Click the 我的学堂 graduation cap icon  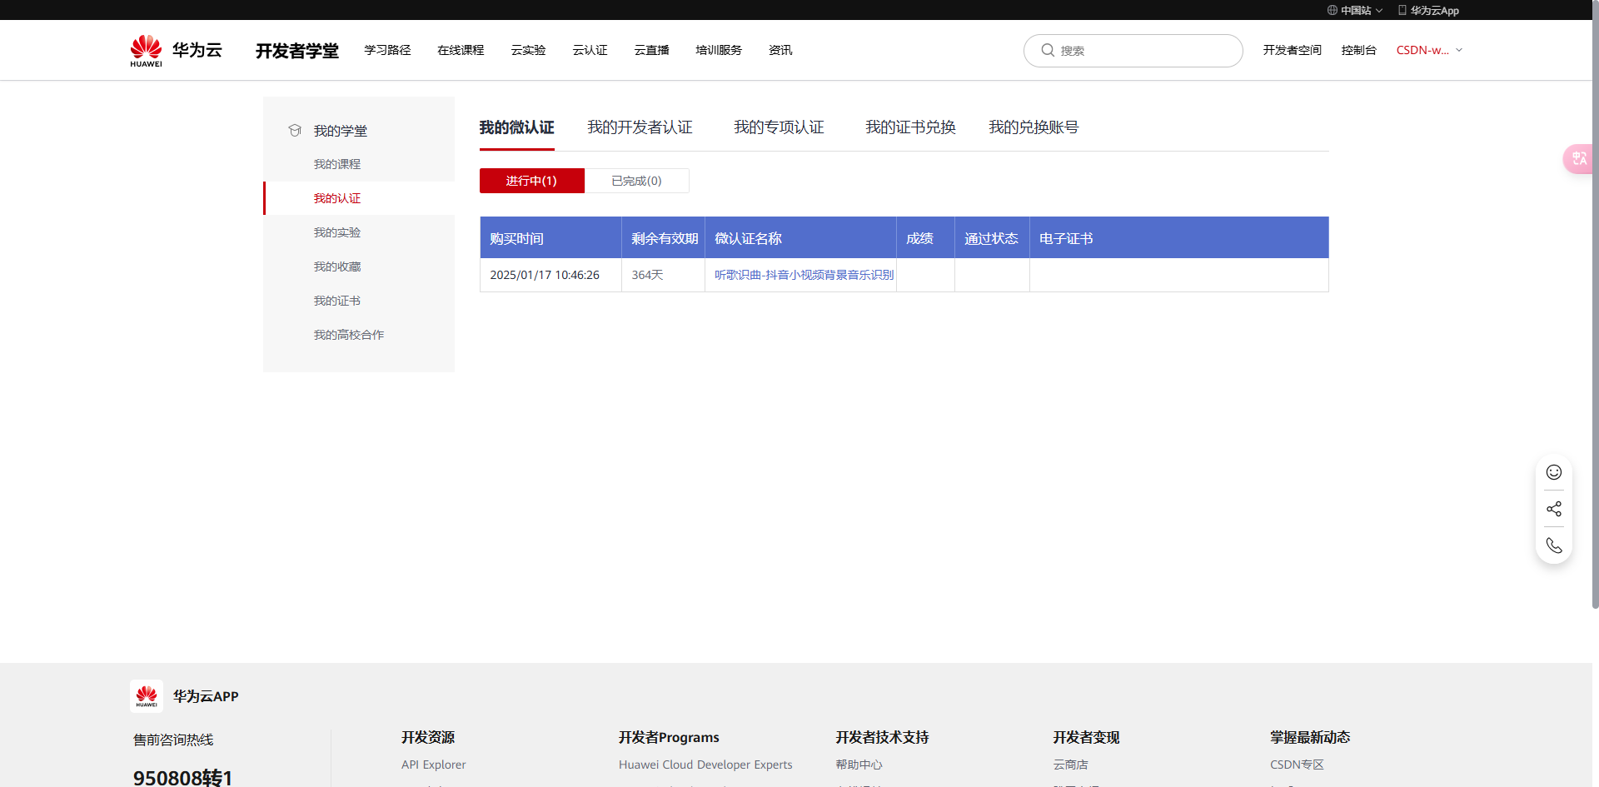click(295, 131)
